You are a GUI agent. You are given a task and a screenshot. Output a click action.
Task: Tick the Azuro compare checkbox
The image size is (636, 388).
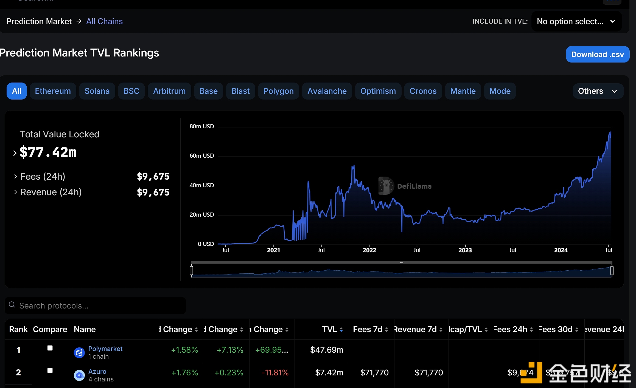50,370
